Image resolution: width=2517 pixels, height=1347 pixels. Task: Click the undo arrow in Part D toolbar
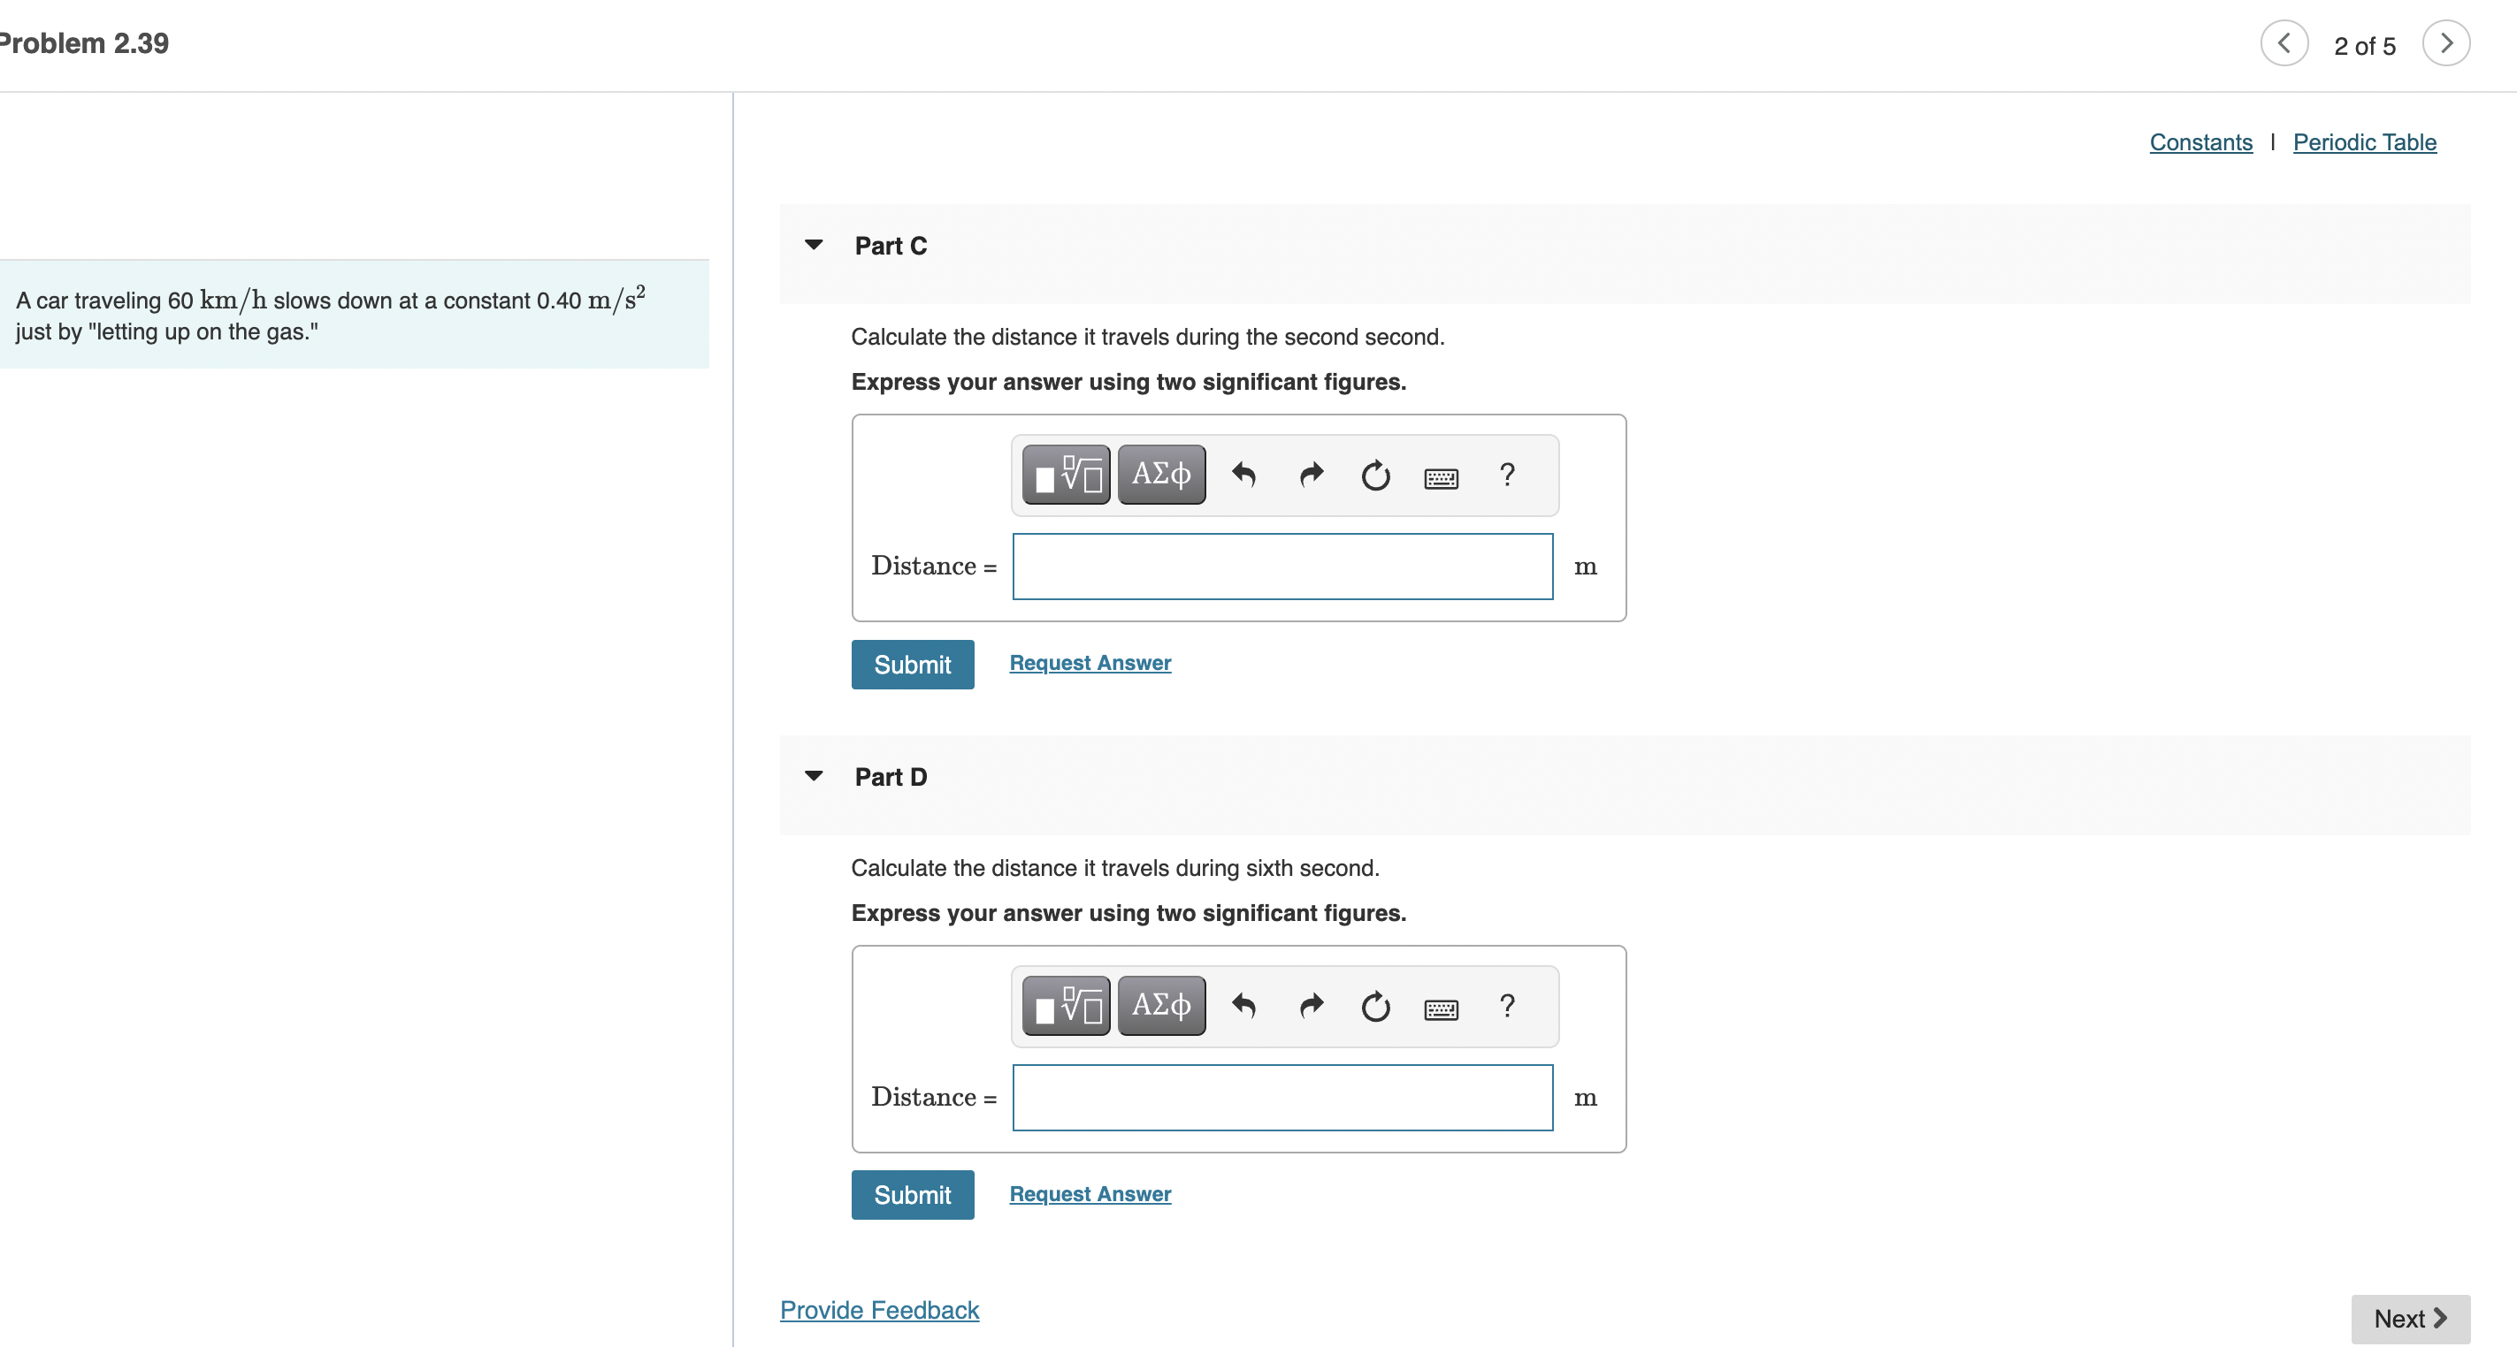1243,1005
